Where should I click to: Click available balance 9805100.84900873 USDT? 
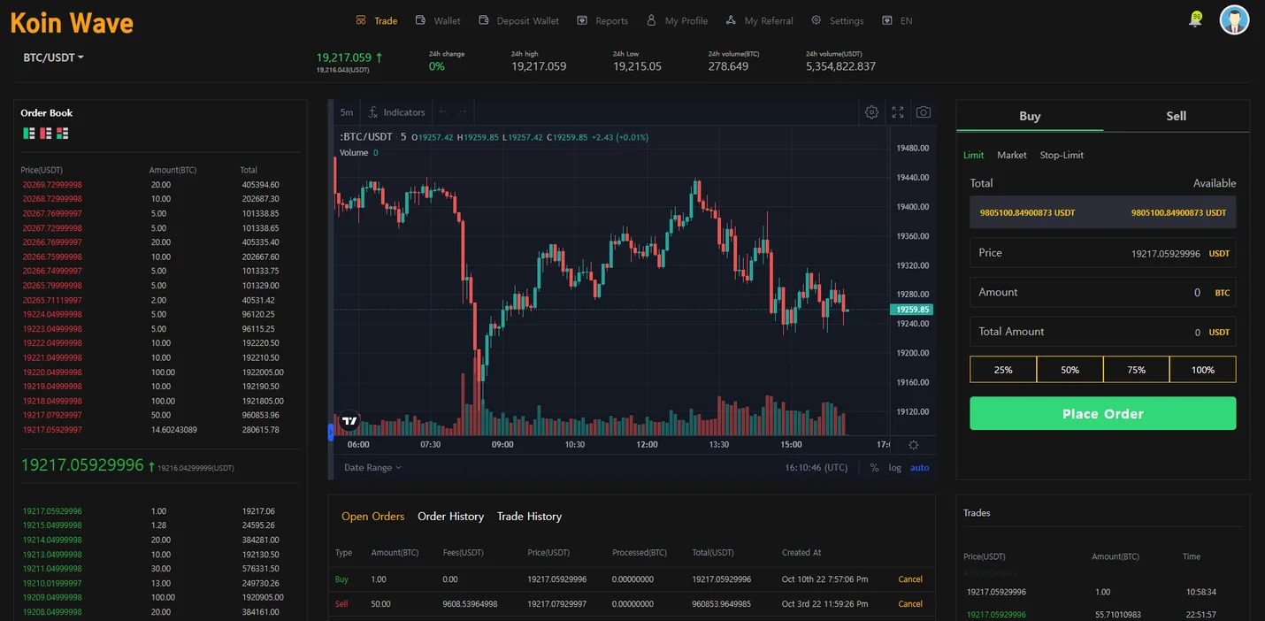point(1178,213)
